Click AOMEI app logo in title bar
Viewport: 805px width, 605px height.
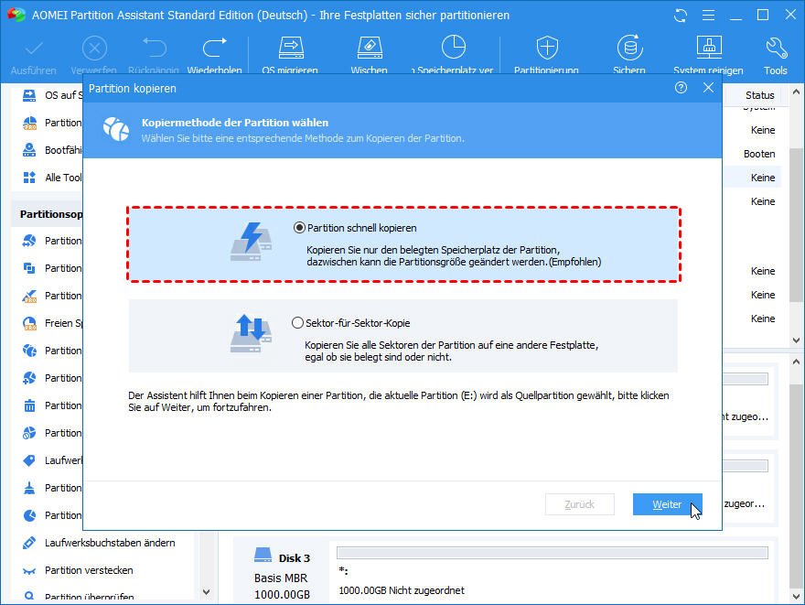[x=16, y=15]
